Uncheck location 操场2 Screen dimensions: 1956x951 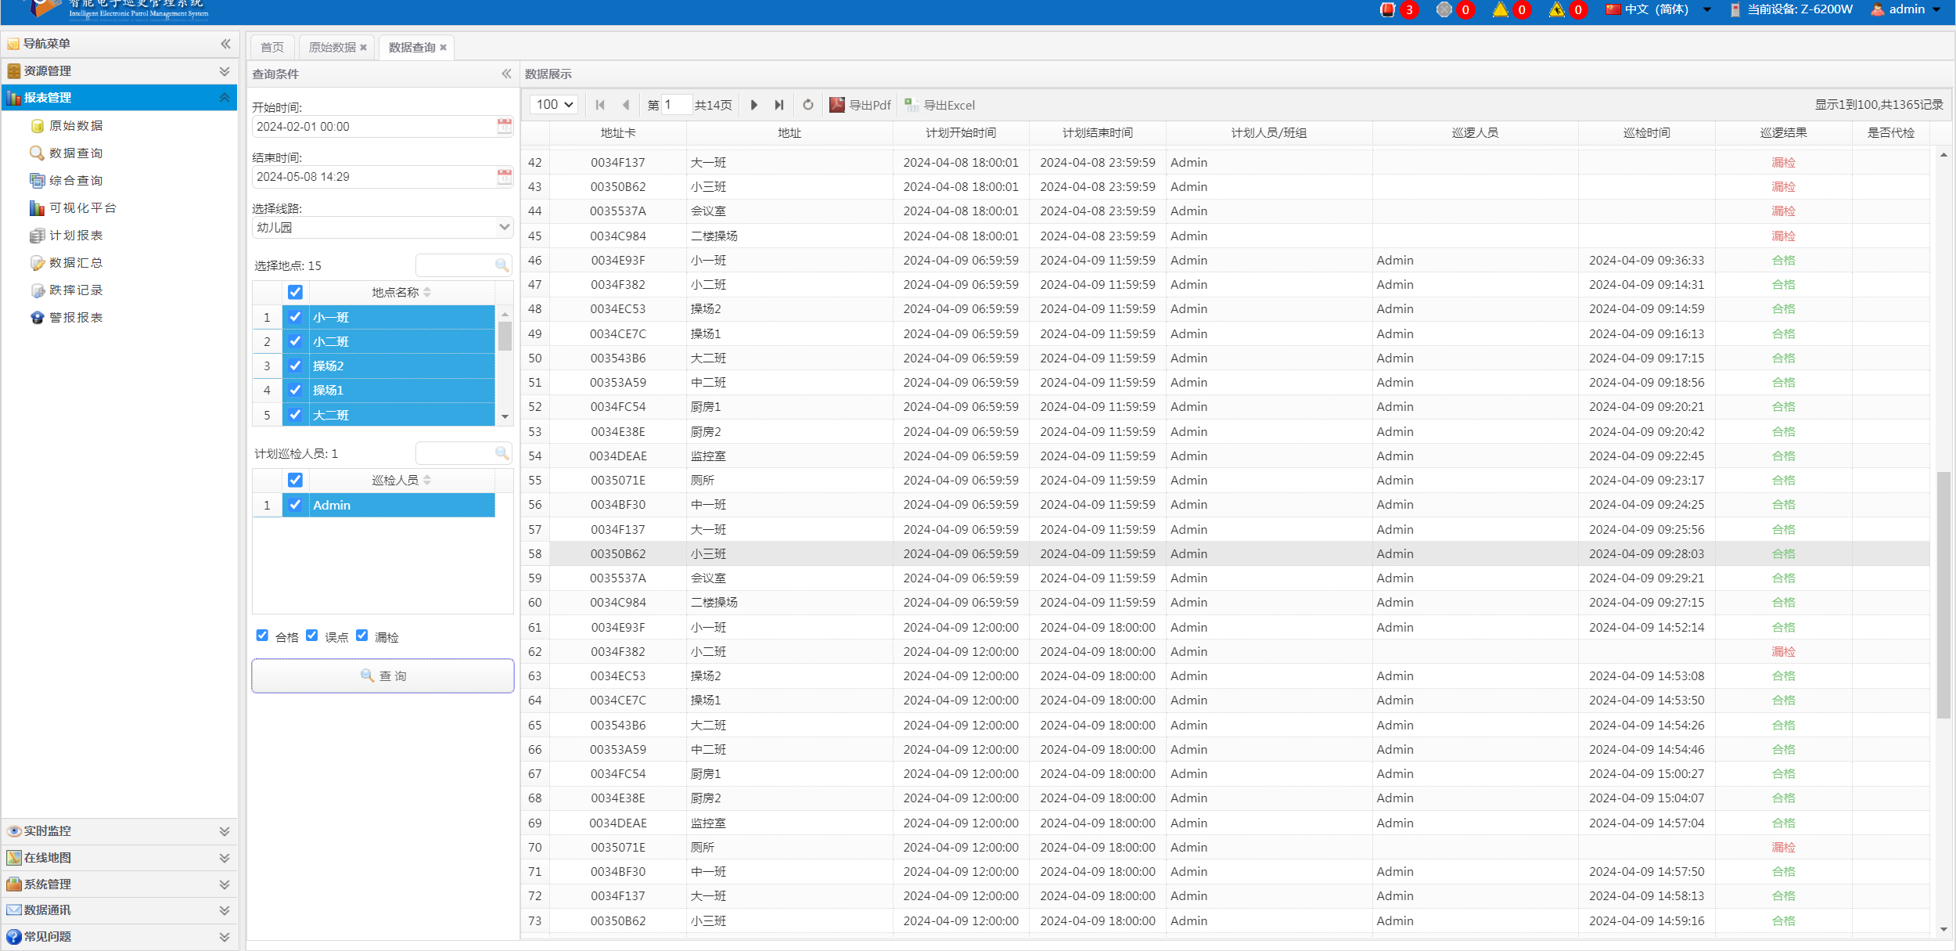click(x=295, y=366)
